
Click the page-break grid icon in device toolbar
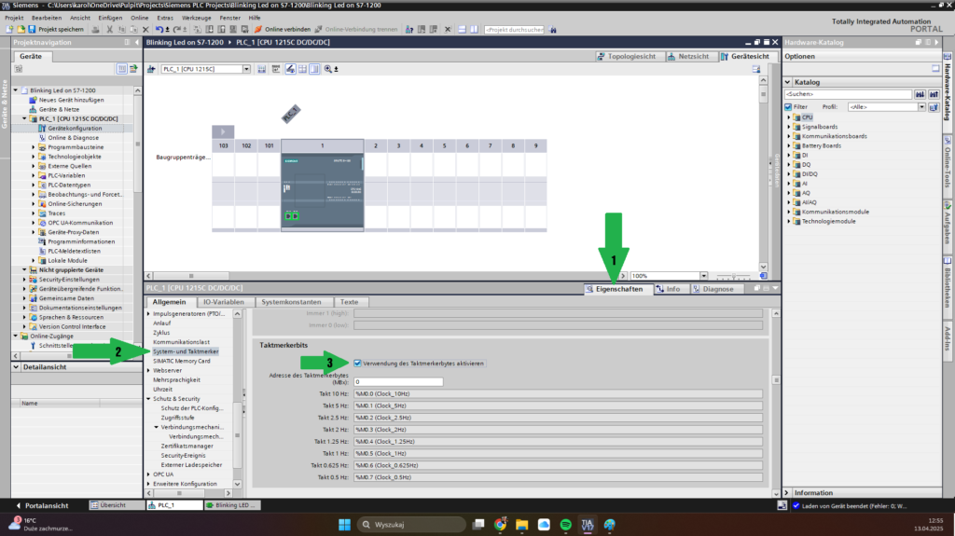(x=302, y=69)
